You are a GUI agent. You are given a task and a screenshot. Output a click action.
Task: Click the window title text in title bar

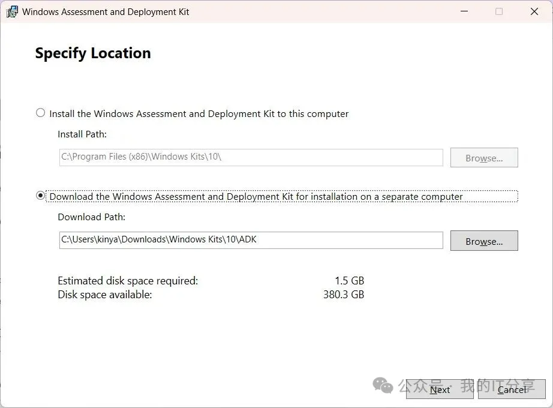(106, 11)
